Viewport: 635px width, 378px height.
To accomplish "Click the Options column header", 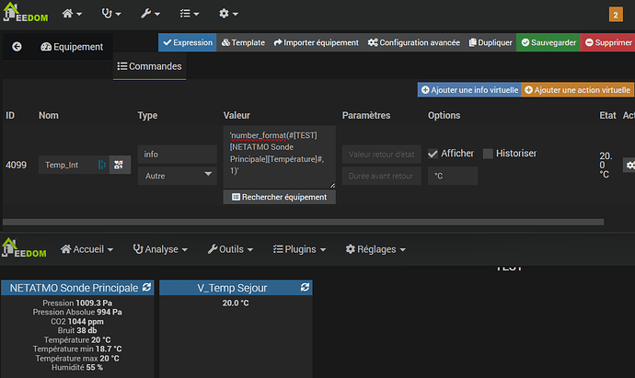I will [x=444, y=115].
